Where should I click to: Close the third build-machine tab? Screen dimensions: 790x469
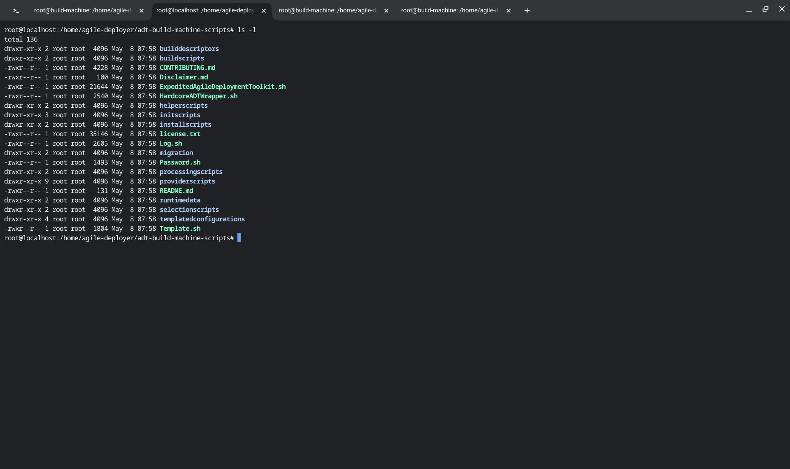pyautogui.click(x=386, y=11)
